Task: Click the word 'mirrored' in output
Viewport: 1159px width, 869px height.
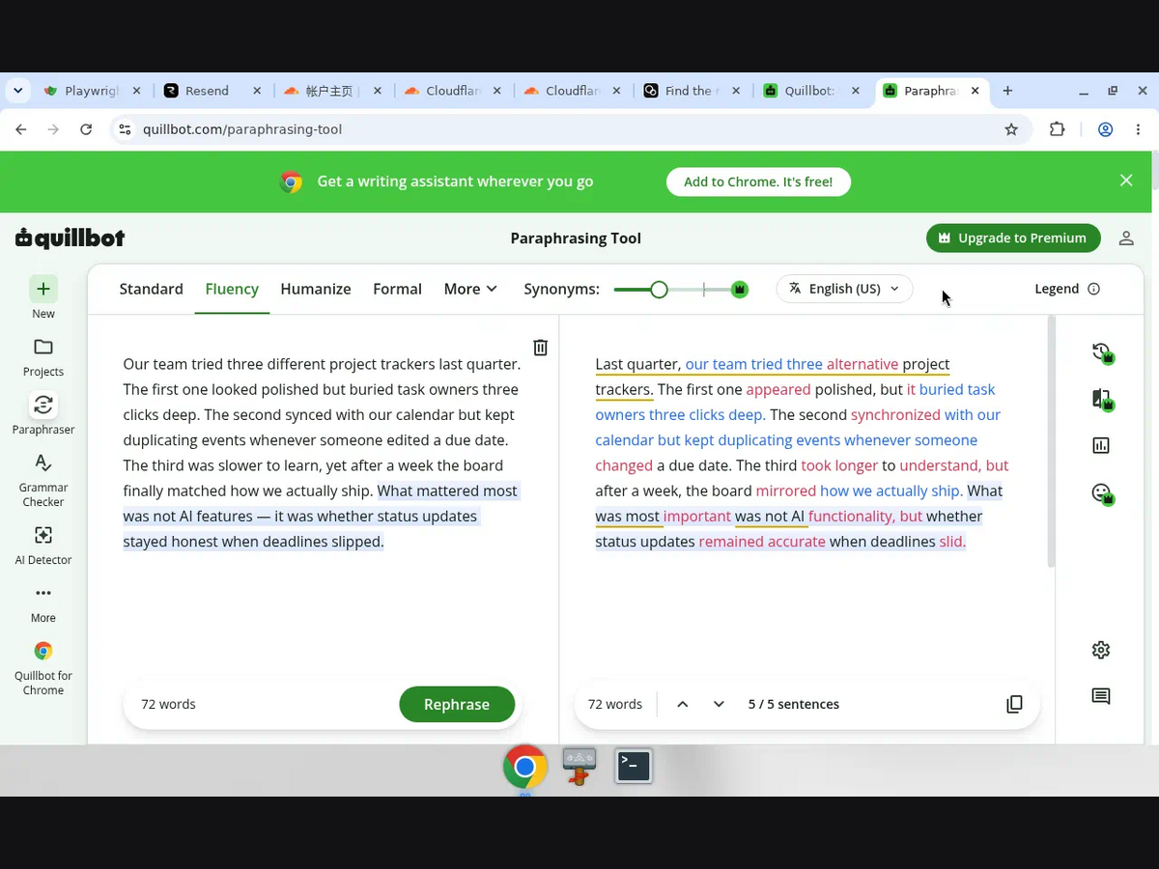Action: (x=786, y=491)
